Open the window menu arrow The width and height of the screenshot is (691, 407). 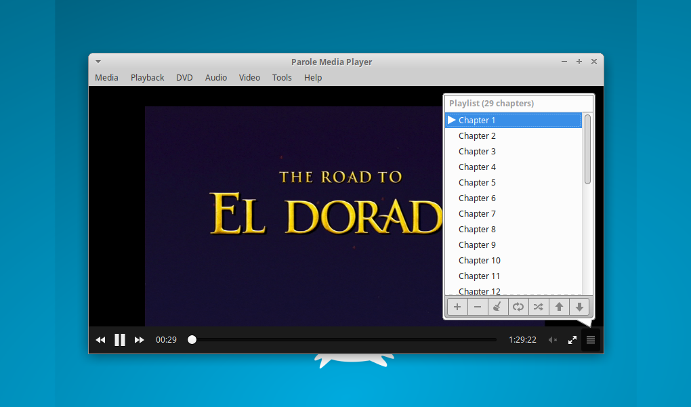point(98,61)
